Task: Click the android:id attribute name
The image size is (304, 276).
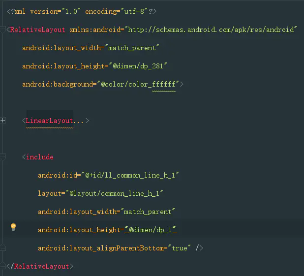Action: [58, 175]
